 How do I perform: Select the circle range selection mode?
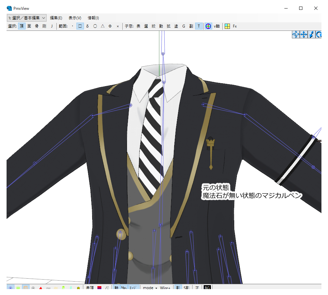pos(95,26)
